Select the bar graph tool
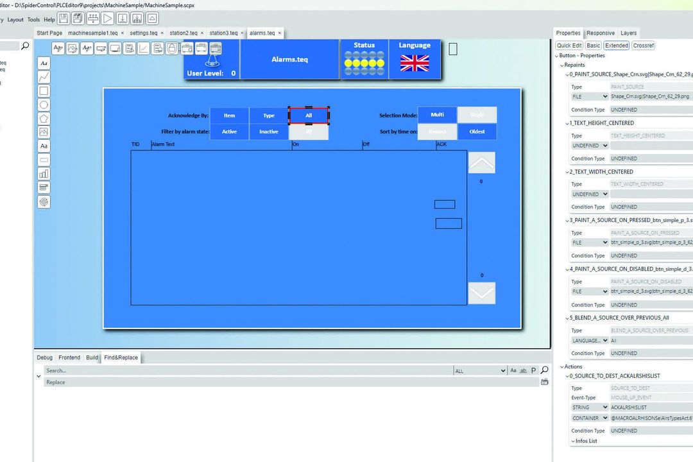This screenshot has width=693, height=462. pyautogui.click(x=44, y=174)
